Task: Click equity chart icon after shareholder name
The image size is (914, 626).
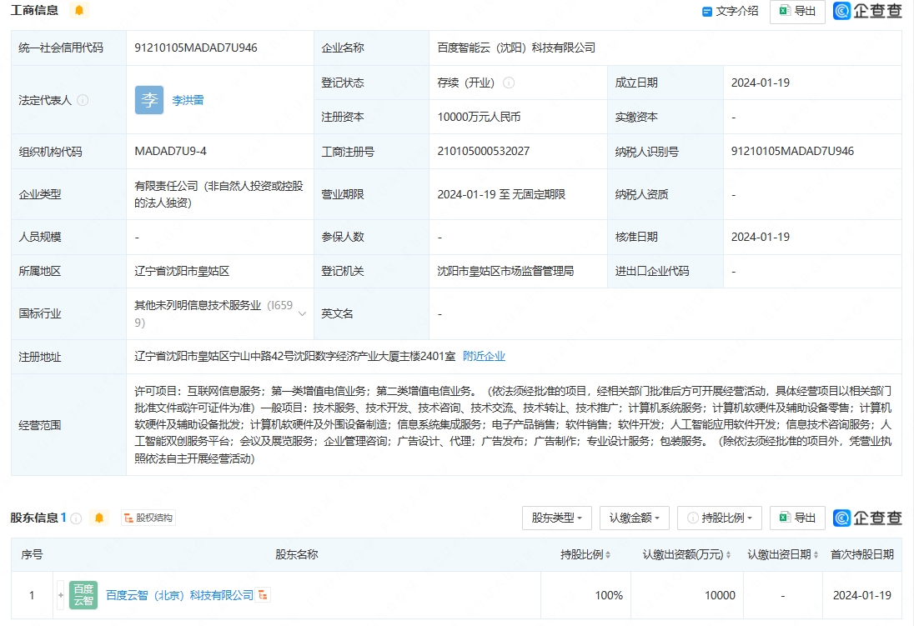Action: point(263,595)
